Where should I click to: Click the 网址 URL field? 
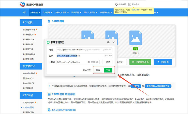point(84,50)
